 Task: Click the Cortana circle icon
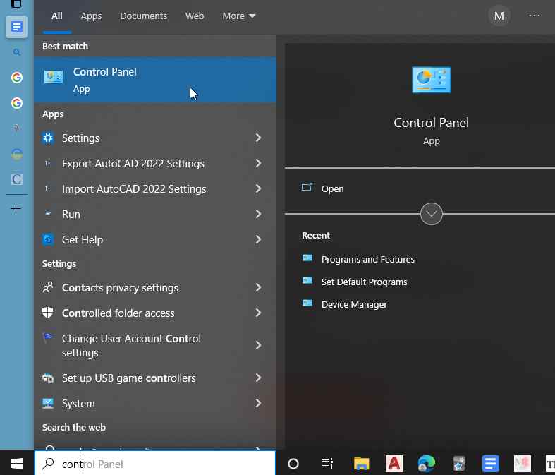click(x=293, y=463)
